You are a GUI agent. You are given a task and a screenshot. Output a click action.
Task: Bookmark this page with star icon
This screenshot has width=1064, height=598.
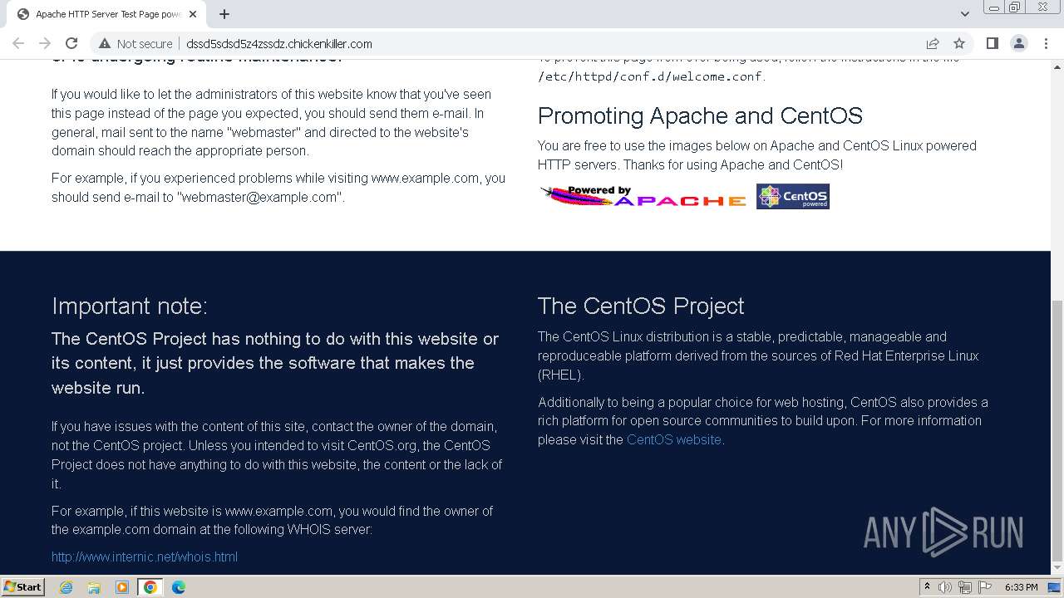point(959,43)
